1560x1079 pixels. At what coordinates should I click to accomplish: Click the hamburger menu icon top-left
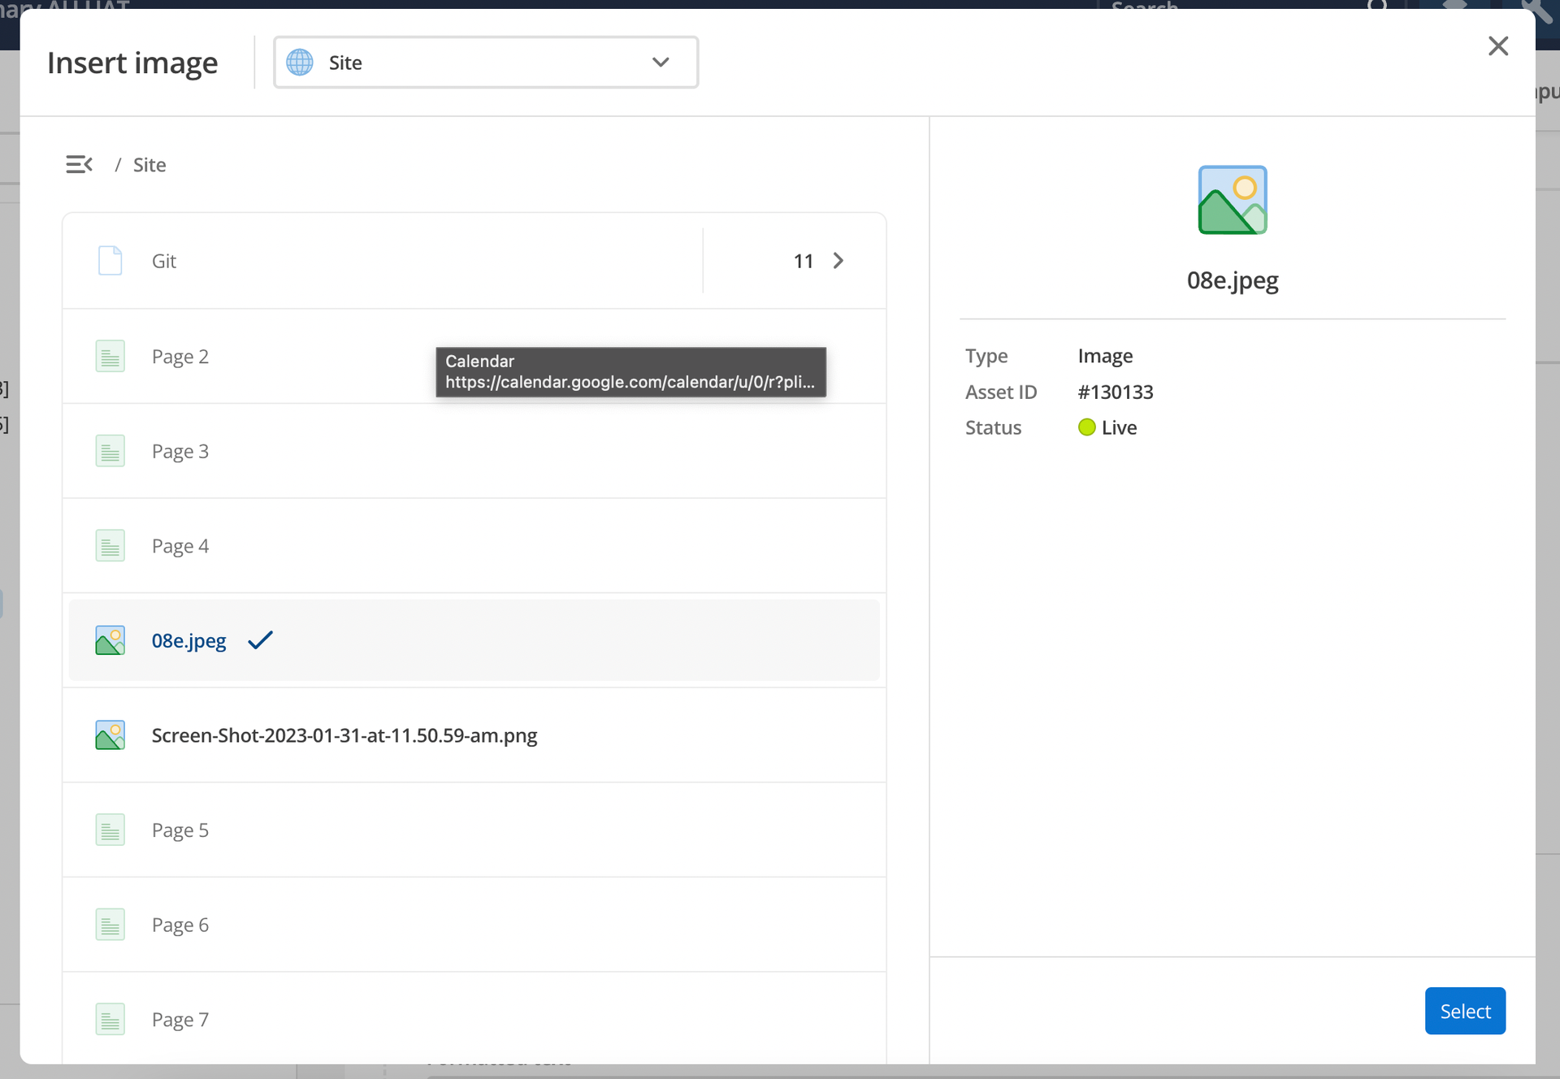(x=78, y=163)
